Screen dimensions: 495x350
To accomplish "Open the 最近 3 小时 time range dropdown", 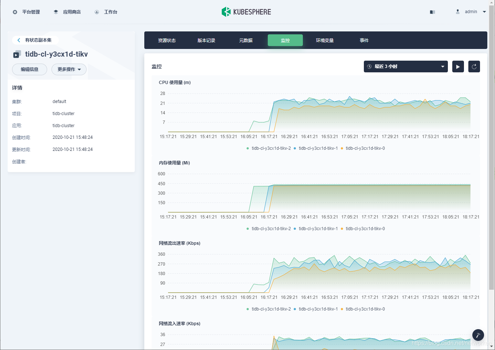I will [406, 66].
